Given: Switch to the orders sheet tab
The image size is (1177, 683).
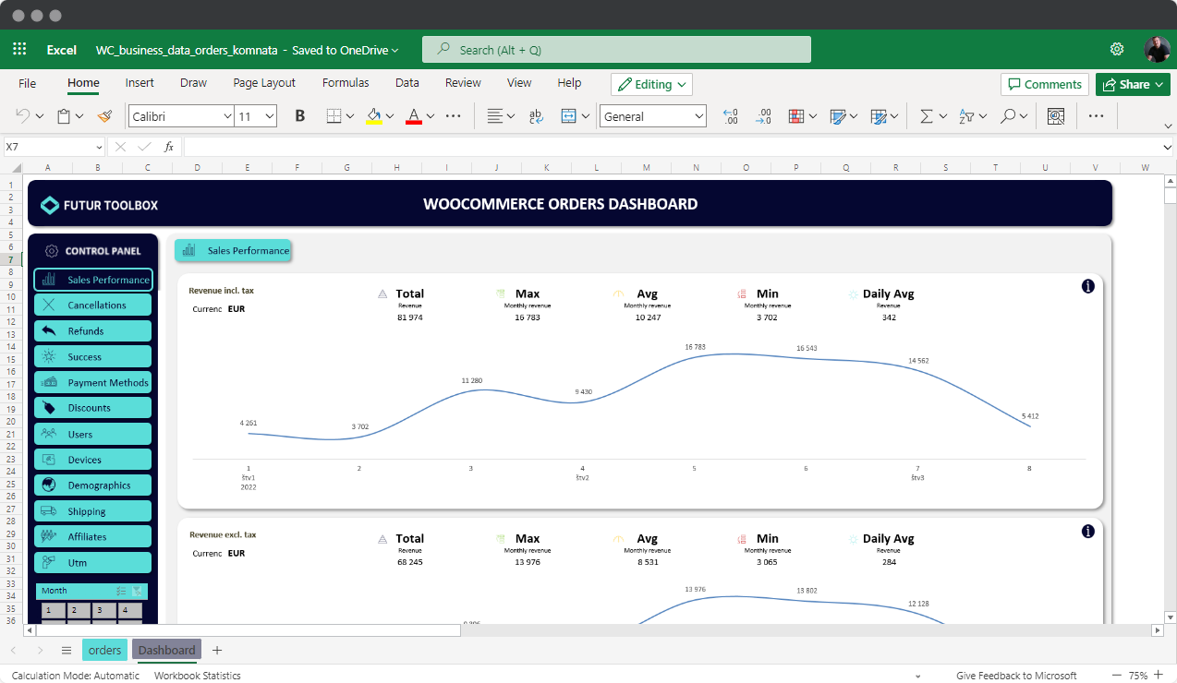Looking at the screenshot, I should (104, 650).
